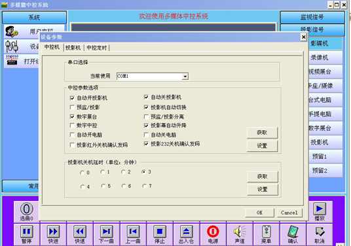Select shutdown delay 2 minutes
351x246 pixels.
tap(123, 172)
